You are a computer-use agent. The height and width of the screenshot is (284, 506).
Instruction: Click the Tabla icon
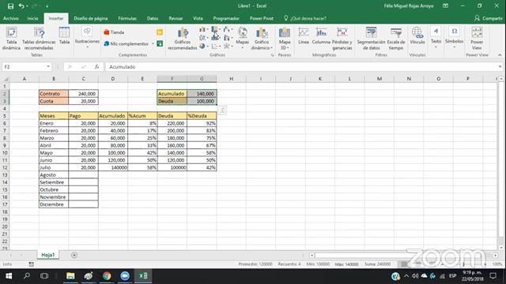pyautogui.click(x=64, y=35)
